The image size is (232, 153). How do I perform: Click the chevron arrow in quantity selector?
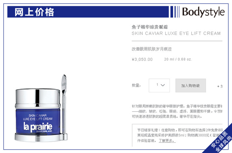click(x=163, y=85)
